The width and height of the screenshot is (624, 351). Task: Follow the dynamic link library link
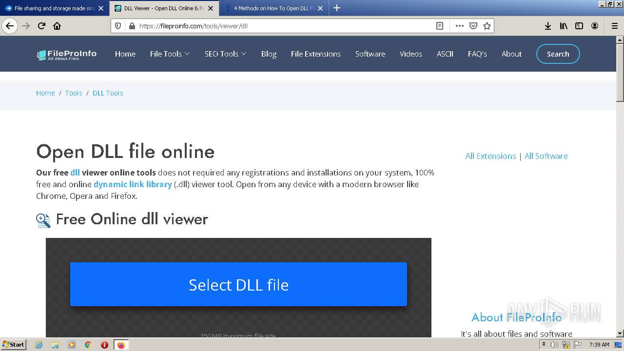click(133, 184)
